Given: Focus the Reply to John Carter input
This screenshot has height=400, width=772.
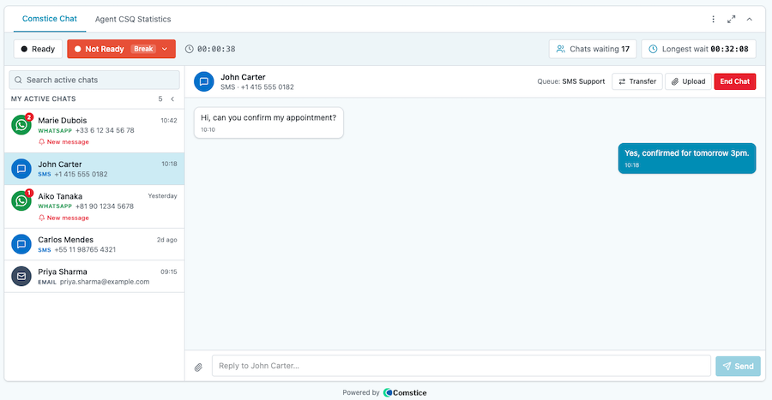Looking at the screenshot, I should 461,366.
